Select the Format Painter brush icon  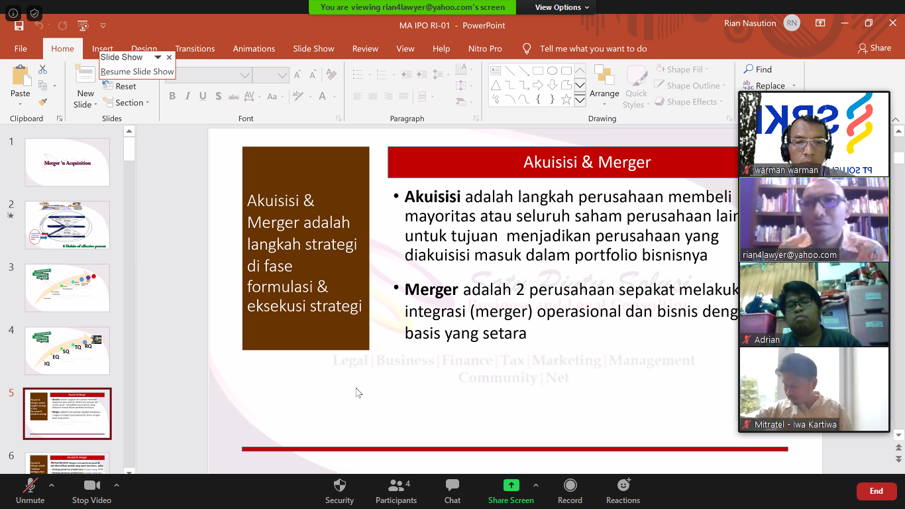43,102
